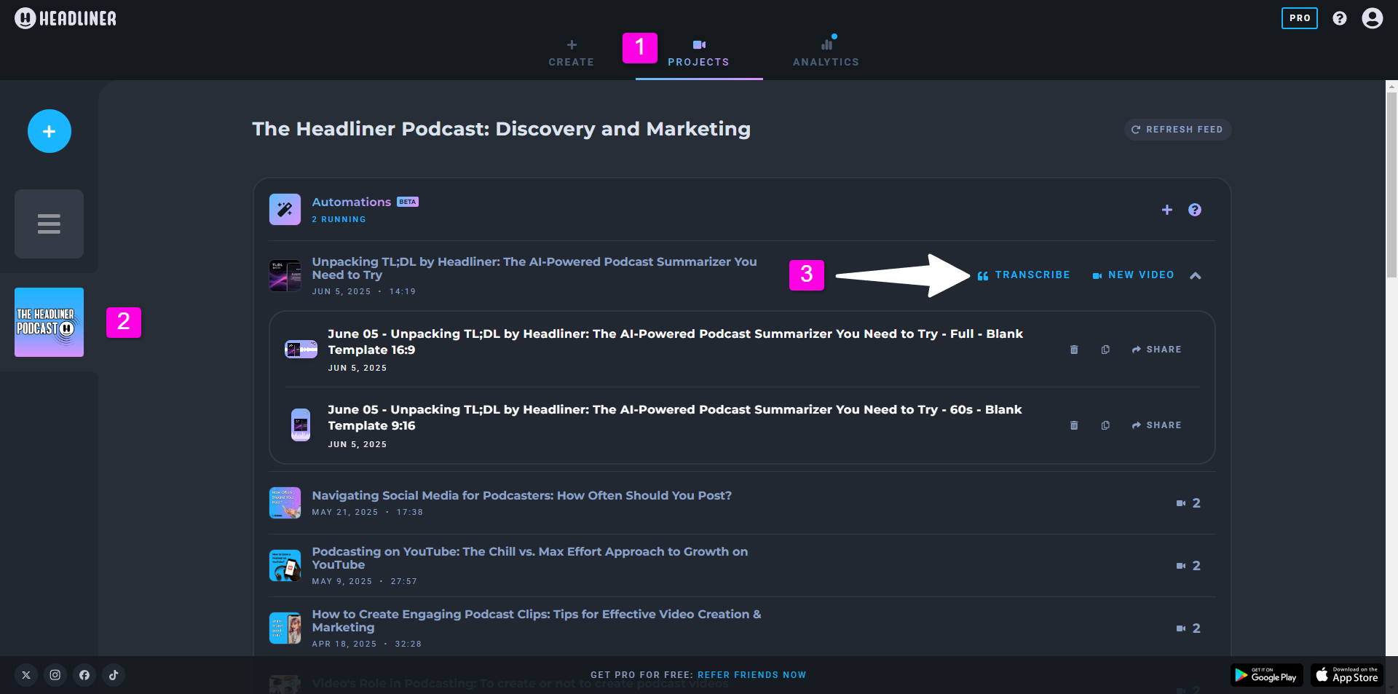Click the 2 RUNNING automations text
The image size is (1398, 694).
(339, 219)
